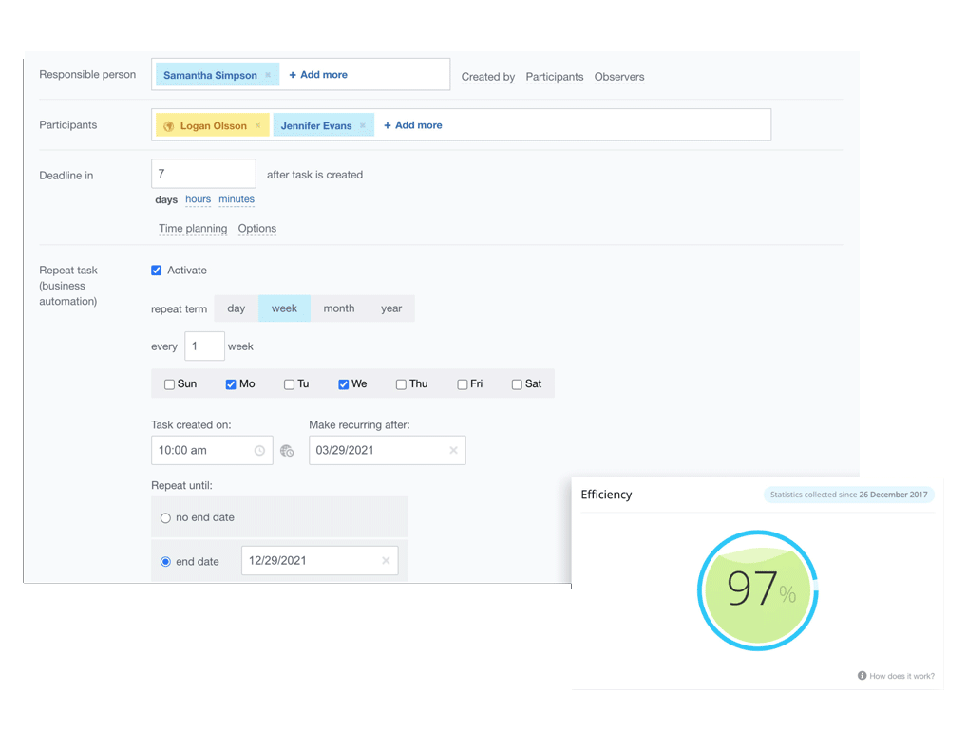Switch deadline unit to hours
Screen dimensions: 967x729
pos(198,199)
